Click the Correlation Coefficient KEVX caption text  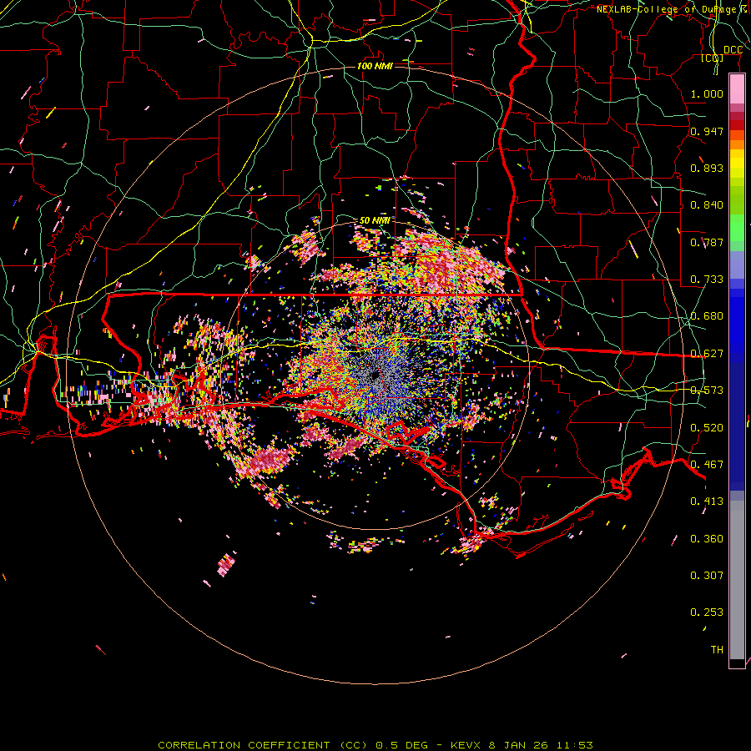click(x=375, y=745)
